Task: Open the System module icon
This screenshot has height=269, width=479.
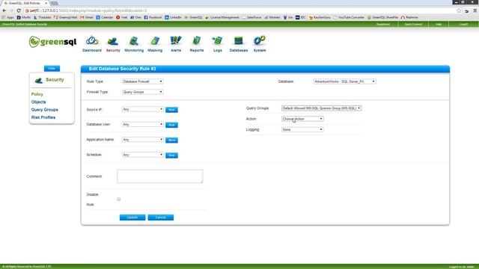Action: [260, 44]
